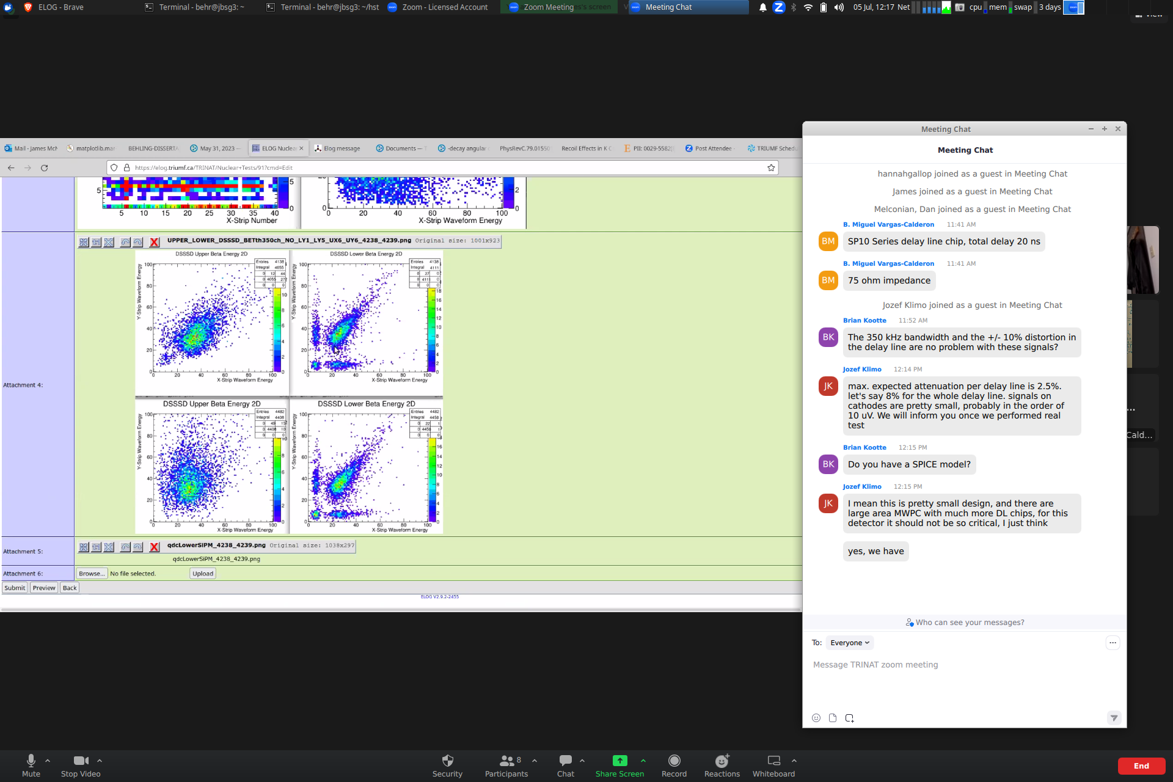
Task: Click the red End meeting button
Action: pos(1141,766)
